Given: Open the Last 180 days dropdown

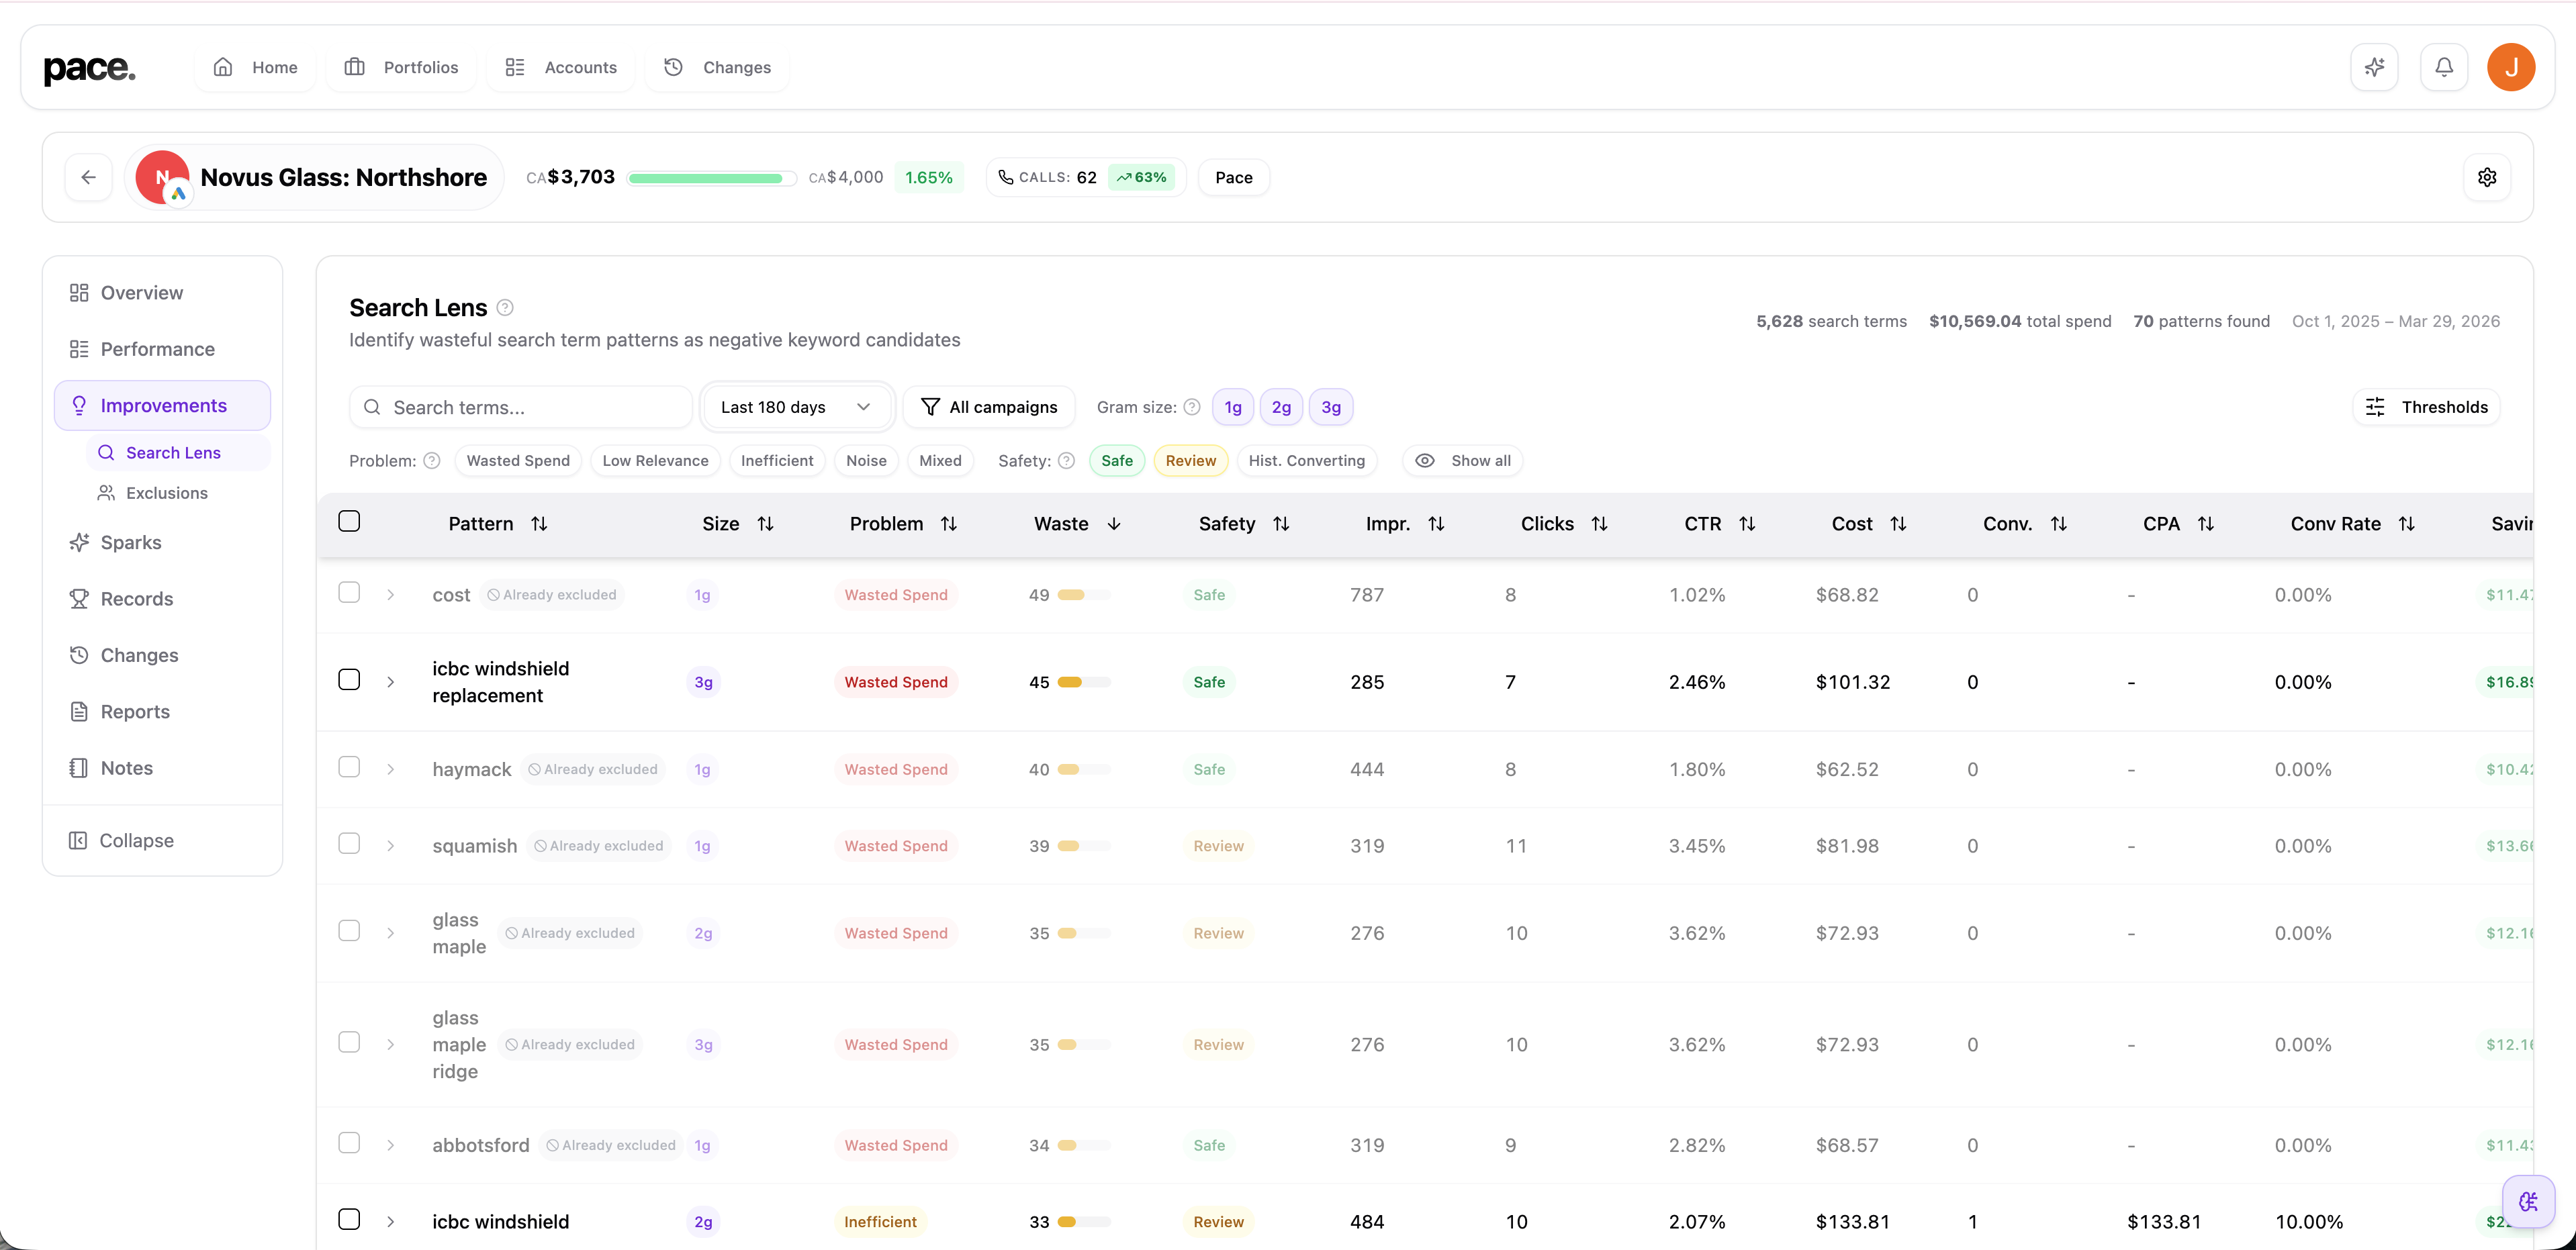Looking at the screenshot, I should click(795, 407).
